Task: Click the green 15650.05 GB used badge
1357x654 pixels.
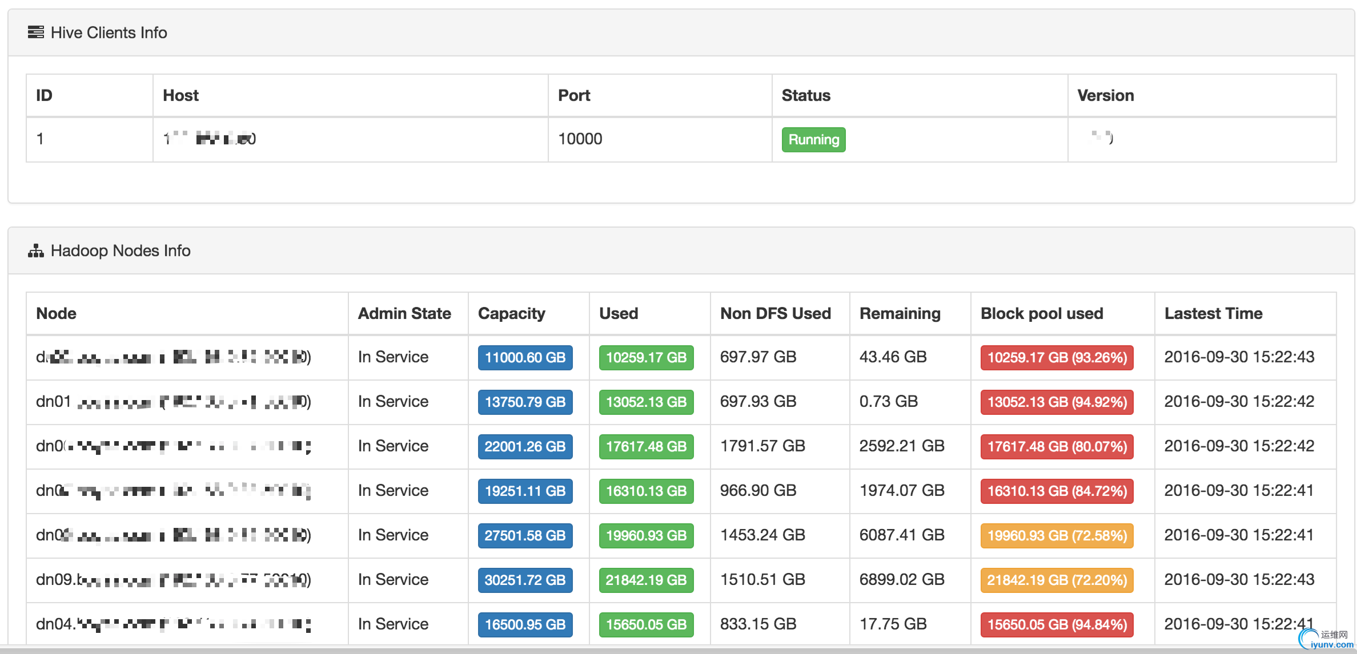Action: tap(646, 624)
